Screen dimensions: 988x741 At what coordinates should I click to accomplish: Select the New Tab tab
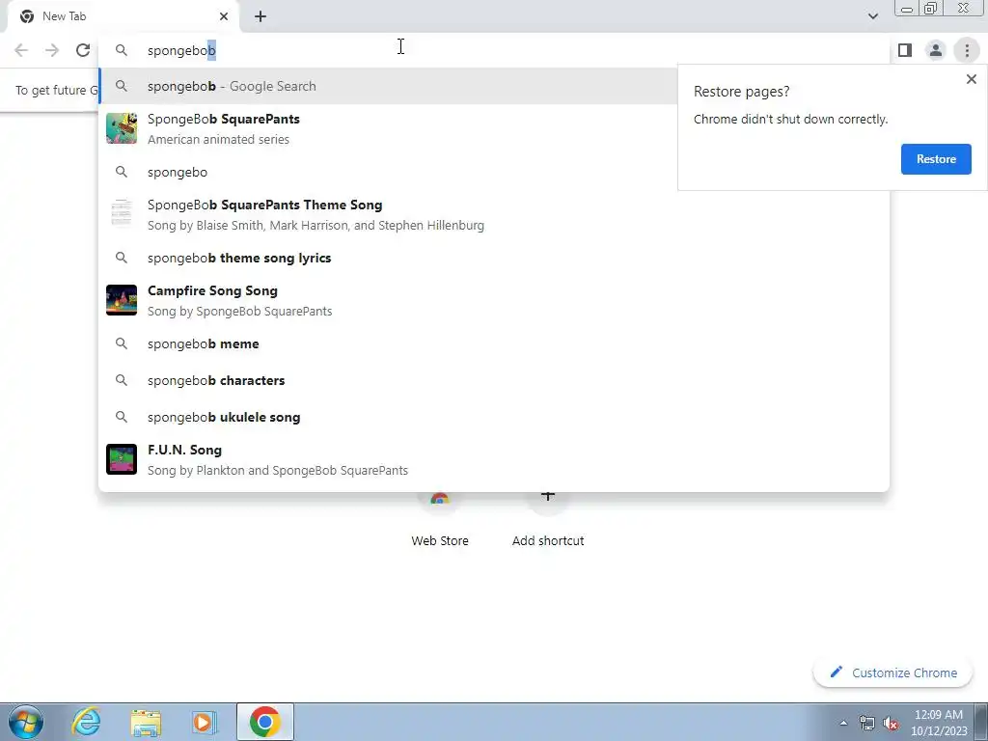(x=123, y=16)
